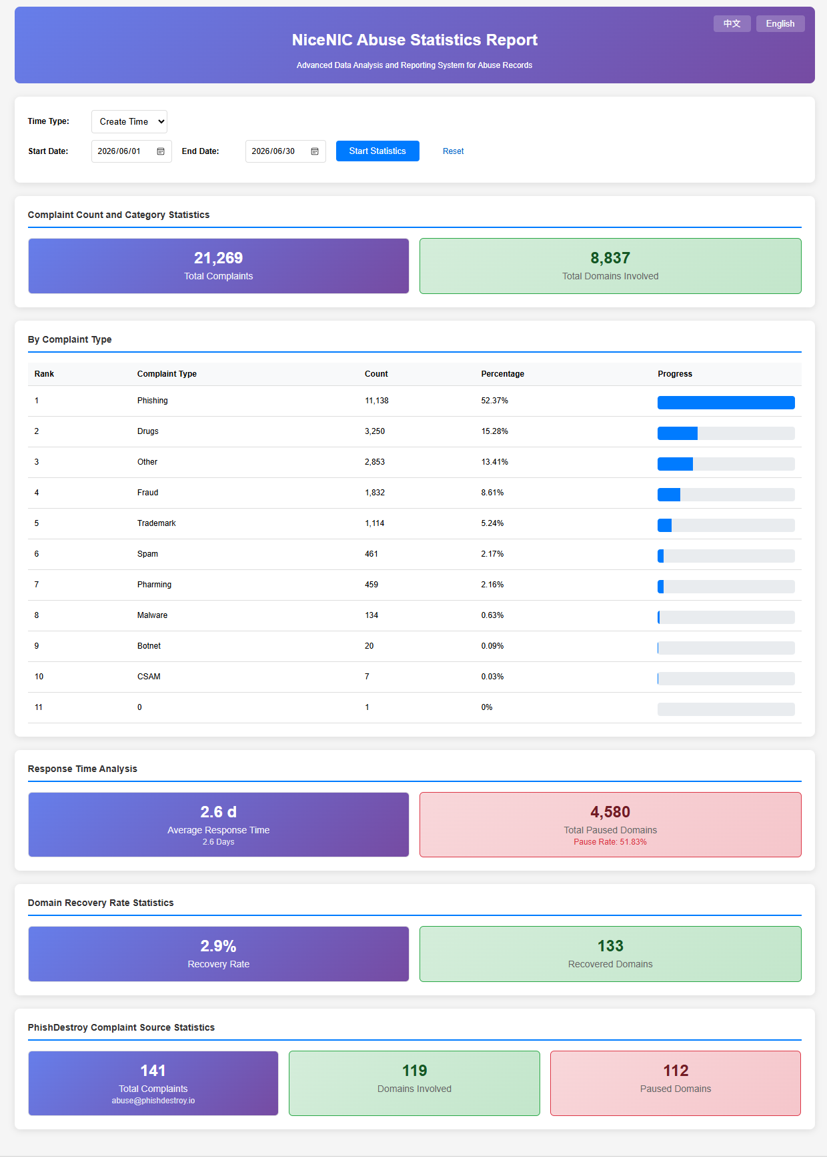Click the PhishDestroy 141 Total Complaints card
827x1166 pixels.
[153, 1083]
